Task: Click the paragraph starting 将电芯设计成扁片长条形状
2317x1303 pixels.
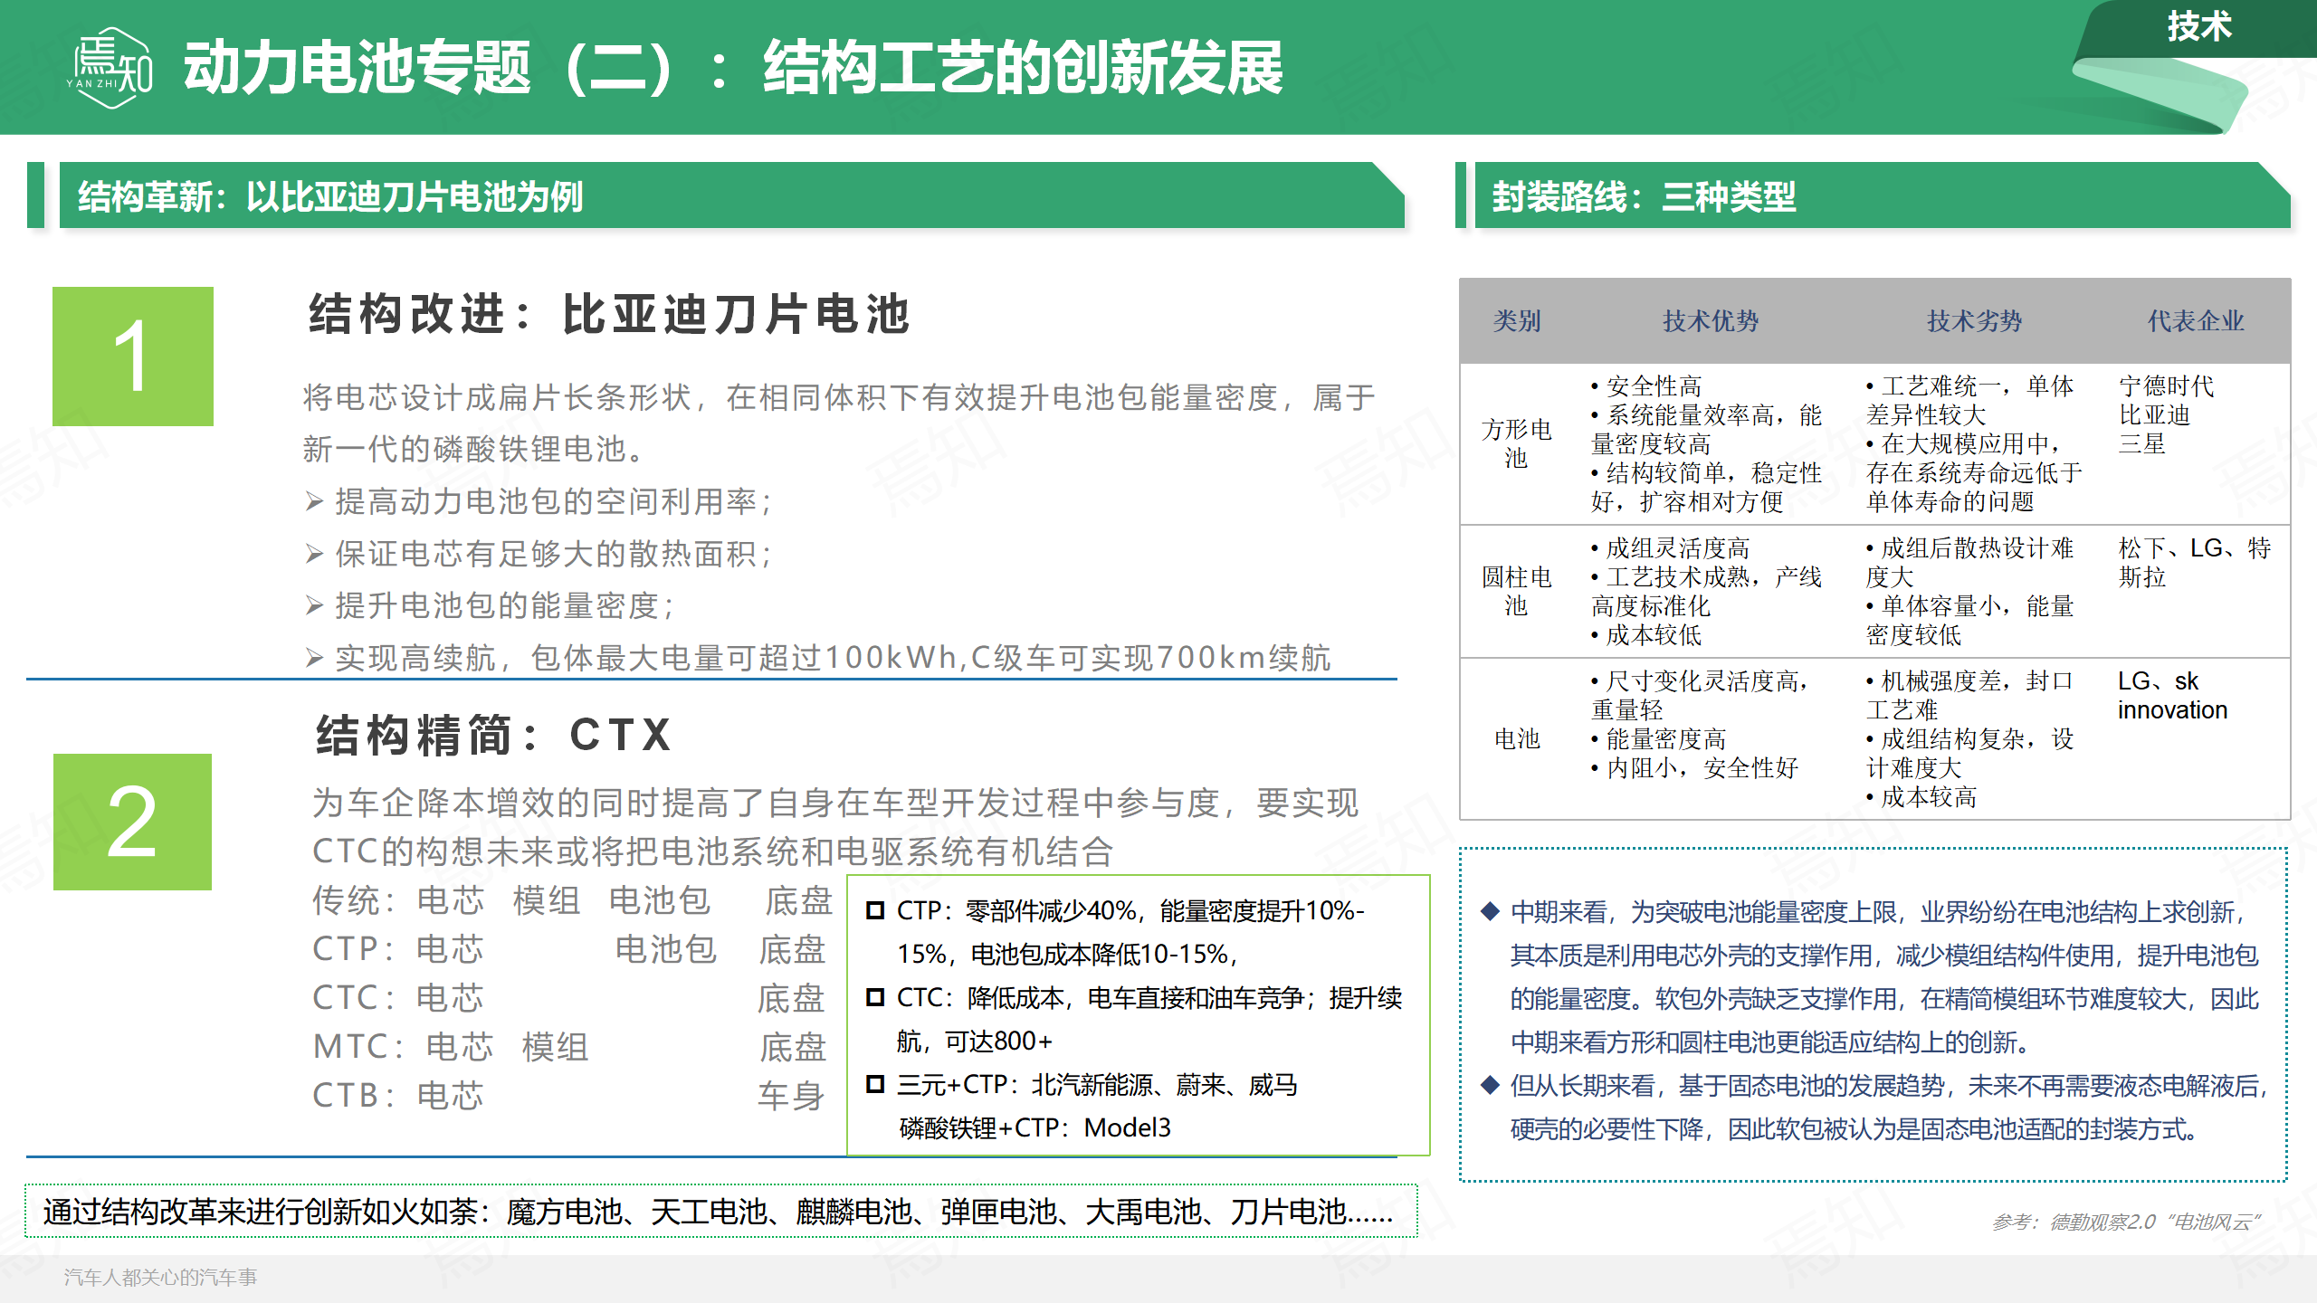Action: pyautogui.click(x=839, y=423)
